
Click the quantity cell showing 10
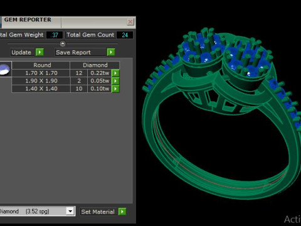[x=79, y=89]
